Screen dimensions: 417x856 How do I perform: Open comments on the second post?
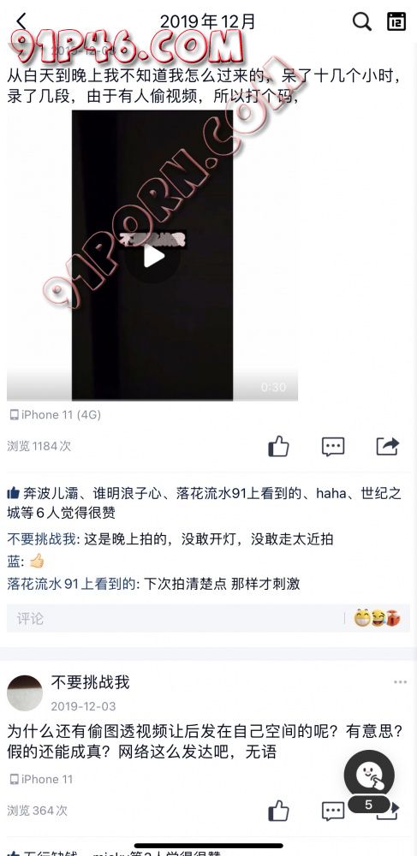pos(333,811)
